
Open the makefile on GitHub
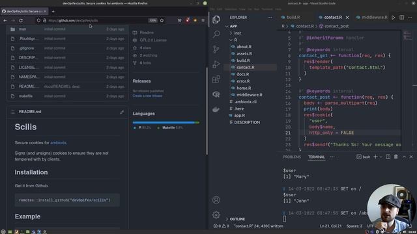(25, 96)
